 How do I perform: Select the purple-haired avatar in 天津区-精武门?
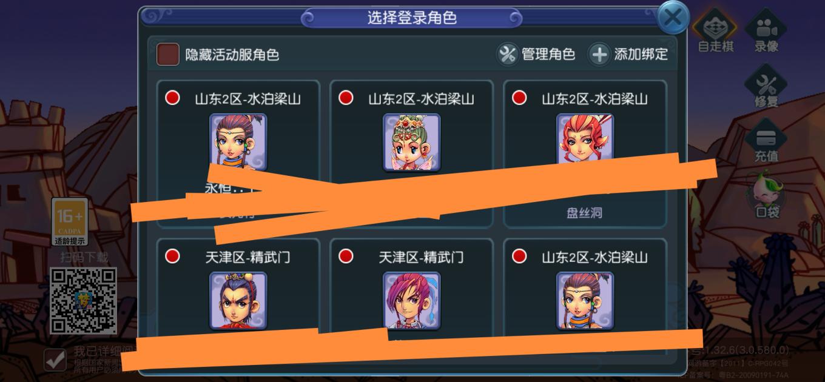pyautogui.click(x=411, y=301)
